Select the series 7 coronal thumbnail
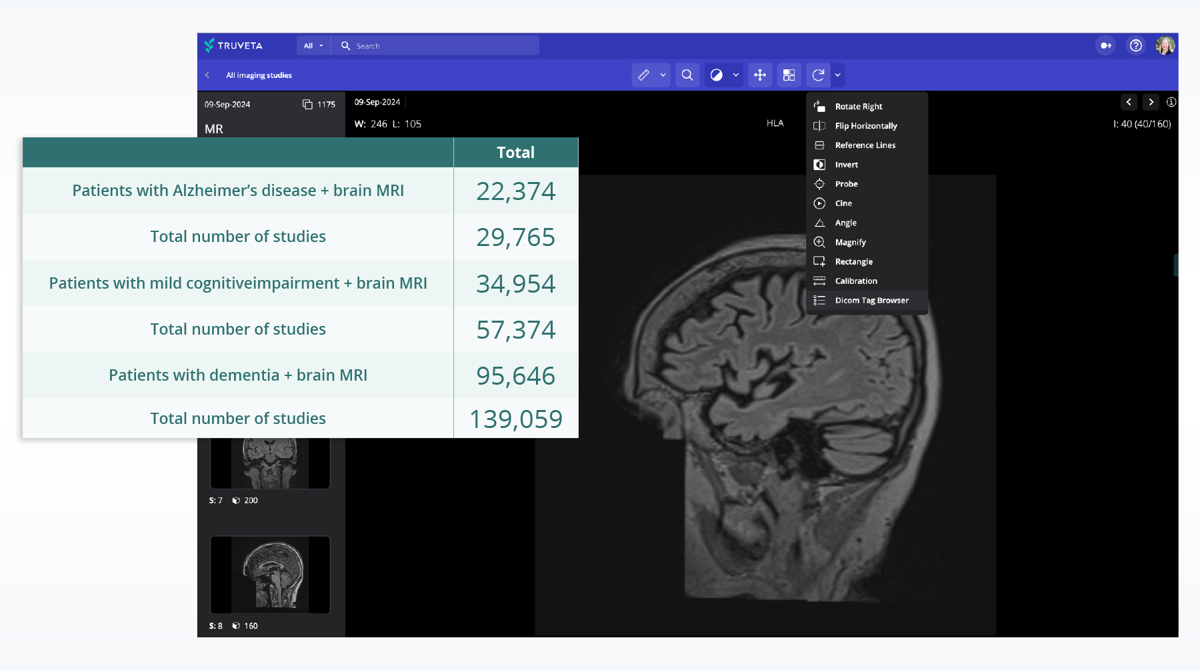This screenshot has width=1200, height=670. [x=270, y=463]
